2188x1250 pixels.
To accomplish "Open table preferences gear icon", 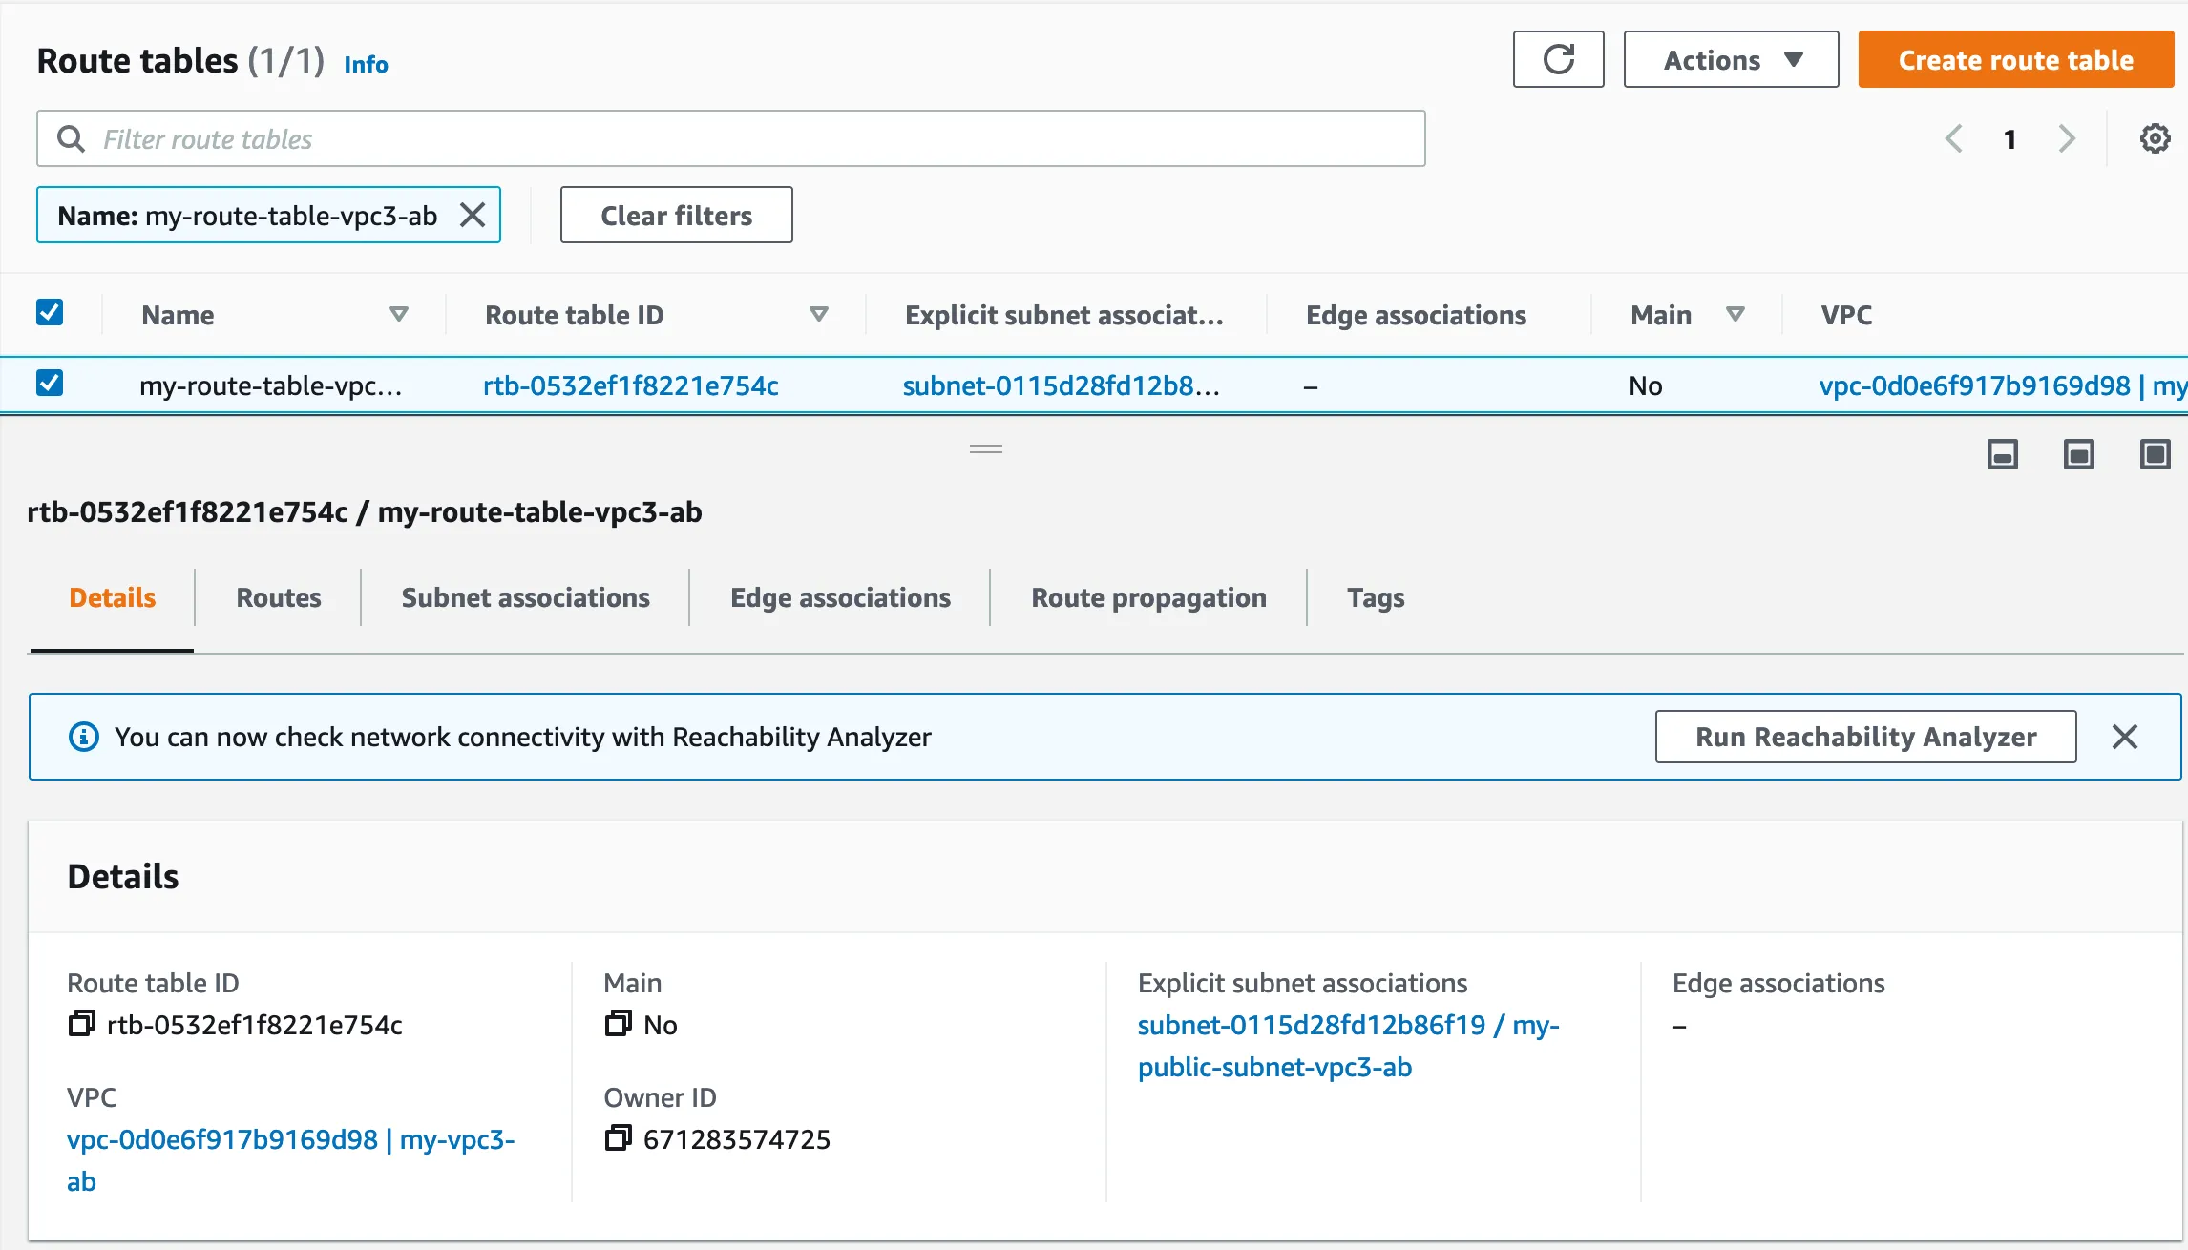I will 2155,139.
